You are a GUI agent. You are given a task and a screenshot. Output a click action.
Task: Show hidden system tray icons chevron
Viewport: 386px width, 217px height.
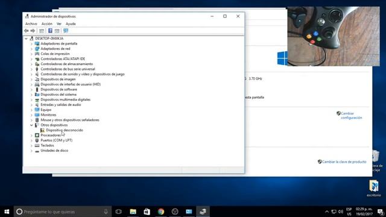(327, 212)
